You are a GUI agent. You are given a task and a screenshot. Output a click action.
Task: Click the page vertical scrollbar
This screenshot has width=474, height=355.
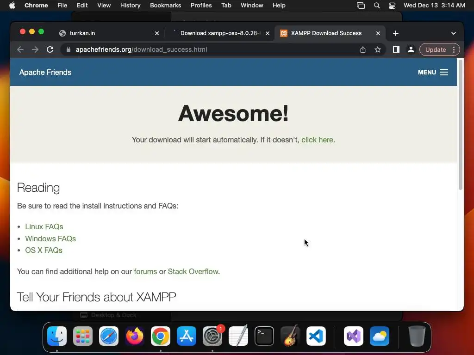coord(461,125)
